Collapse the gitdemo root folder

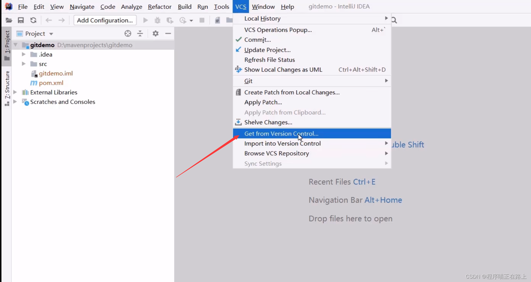tap(16, 45)
